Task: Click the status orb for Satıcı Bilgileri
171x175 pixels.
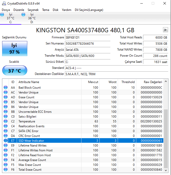Action: [6, 116]
